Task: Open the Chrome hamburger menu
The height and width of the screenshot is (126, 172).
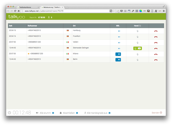Action: point(164,11)
